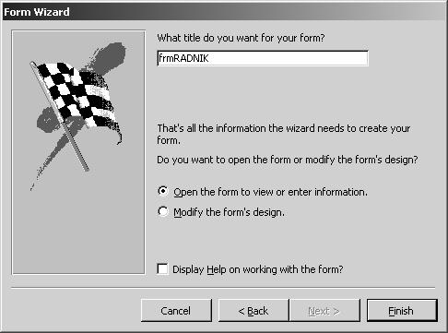Click Finish to create the form

coord(402,311)
